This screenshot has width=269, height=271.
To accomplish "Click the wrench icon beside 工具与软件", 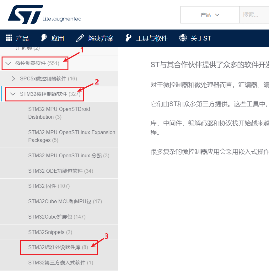I will click(x=128, y=38).
